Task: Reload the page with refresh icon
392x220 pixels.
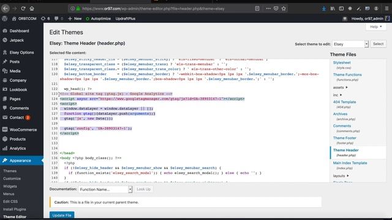Action: point(23,9)
